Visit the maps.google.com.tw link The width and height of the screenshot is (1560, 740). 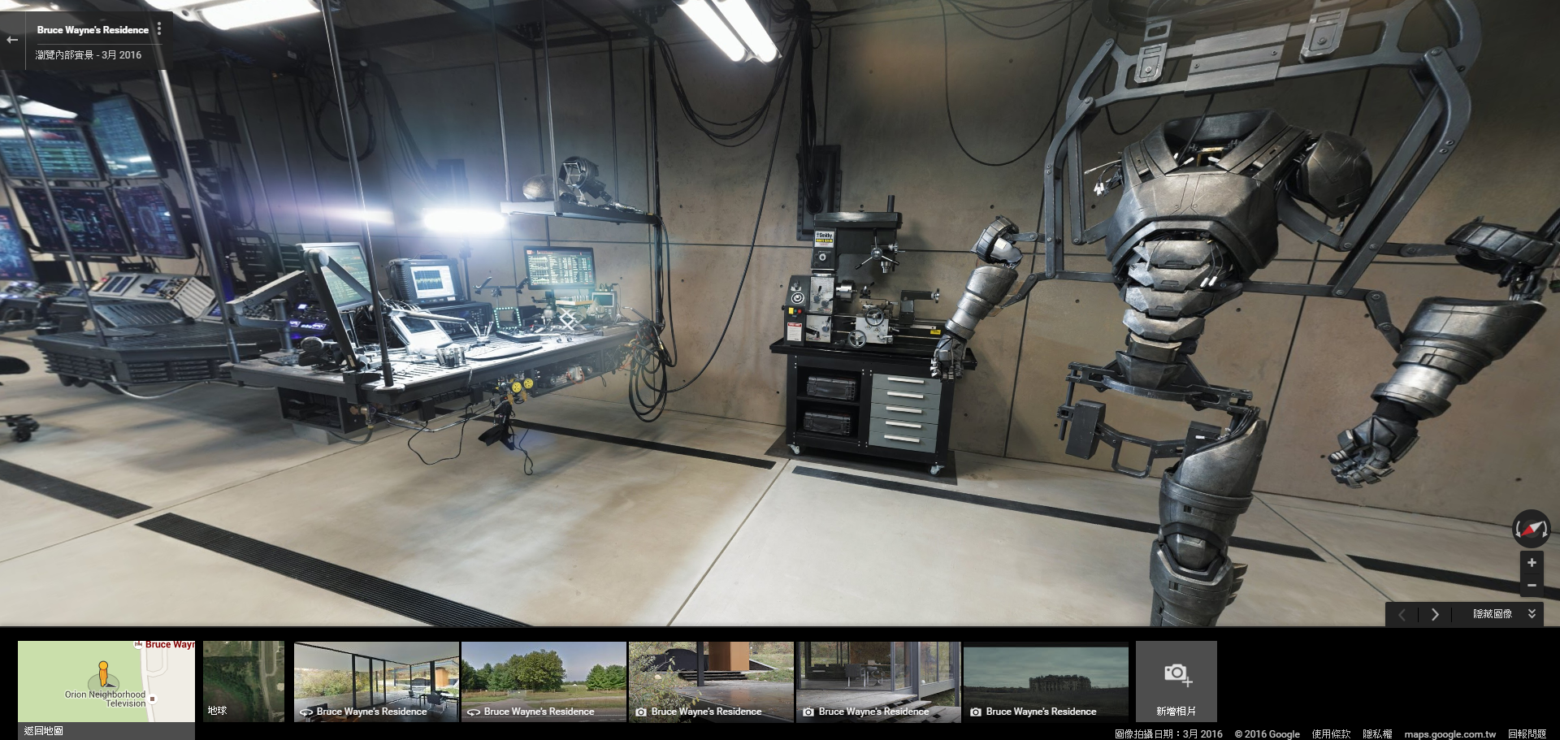point(1449,734)
